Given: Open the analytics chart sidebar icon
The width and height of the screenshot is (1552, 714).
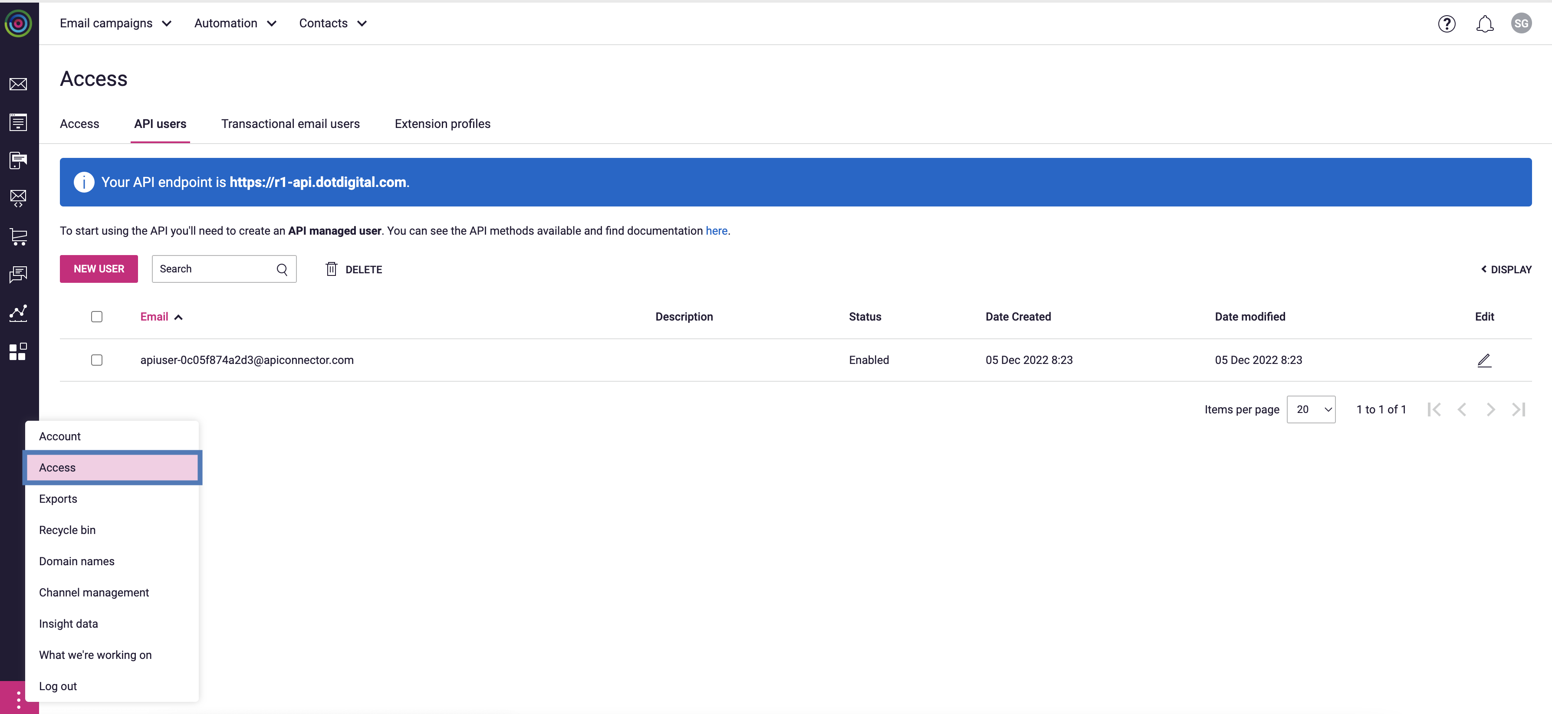Looking at the screenshot, I should click(18, 312).
